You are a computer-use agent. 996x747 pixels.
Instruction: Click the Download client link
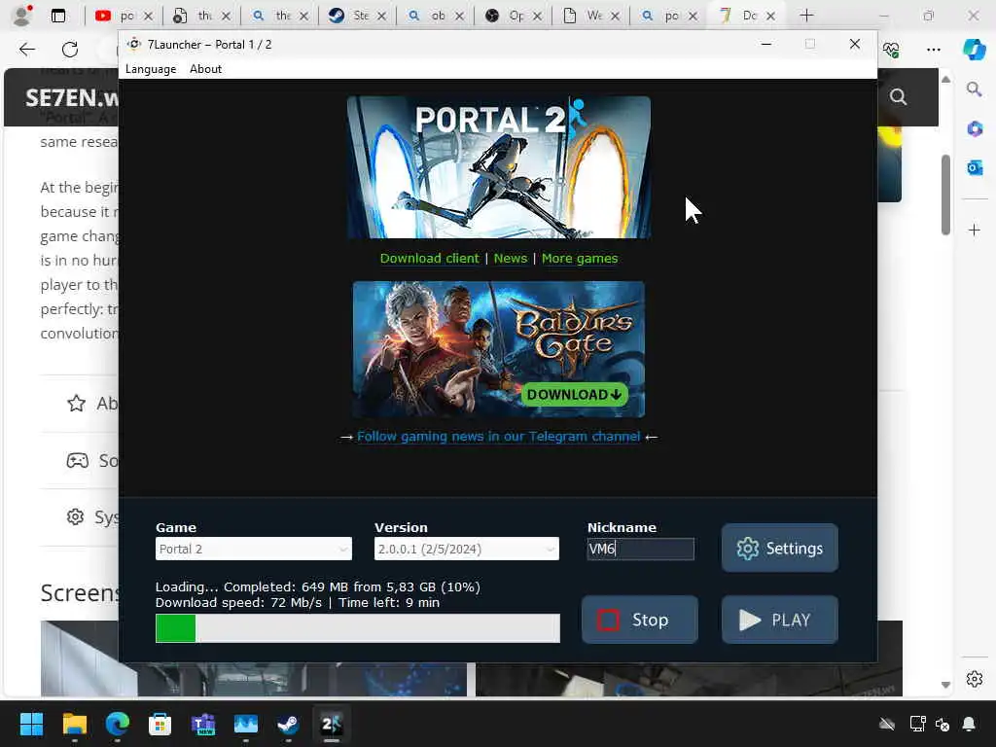pos(429,258)
